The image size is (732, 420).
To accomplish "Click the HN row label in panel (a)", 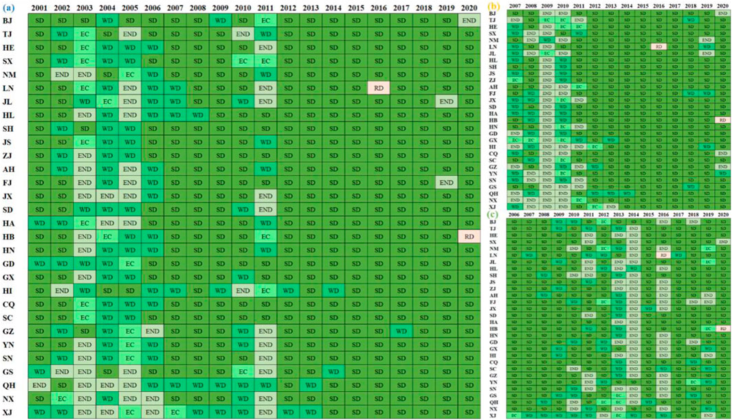I will point(8,250).
